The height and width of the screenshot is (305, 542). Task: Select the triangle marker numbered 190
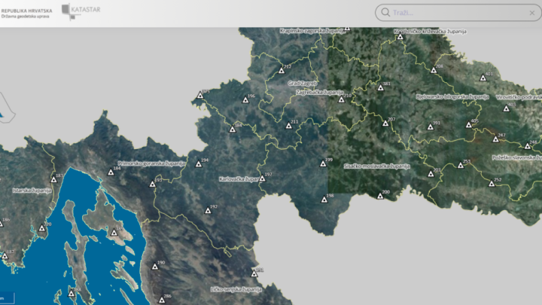coord(153,267)
